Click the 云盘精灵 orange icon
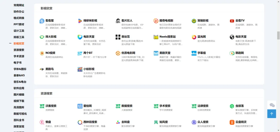Viewport: 280px width, 132px height. pos(232,122)
